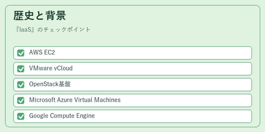The image size is (265, 132).
Task: Toggle the Microsoft Azure Virtual Machines checkbox
Action: pyautogui.click(x=21, y=101)
